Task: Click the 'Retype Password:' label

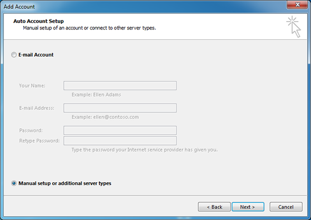Action: pos(39,141)
